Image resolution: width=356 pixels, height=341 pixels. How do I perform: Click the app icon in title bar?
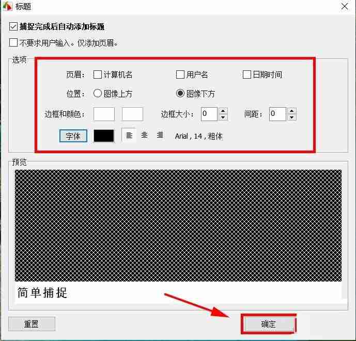click(x=8, y=7)
